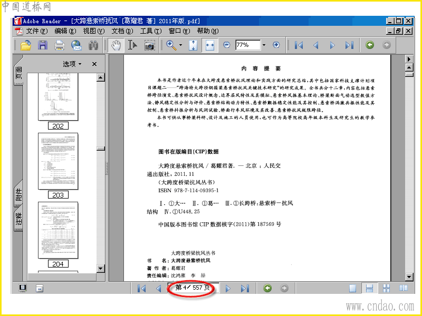The height and width of the screenshot is (316, 422).
Task: Send the PDF by email via the globe-envelope icon
Action: click(x=76, y=45)
